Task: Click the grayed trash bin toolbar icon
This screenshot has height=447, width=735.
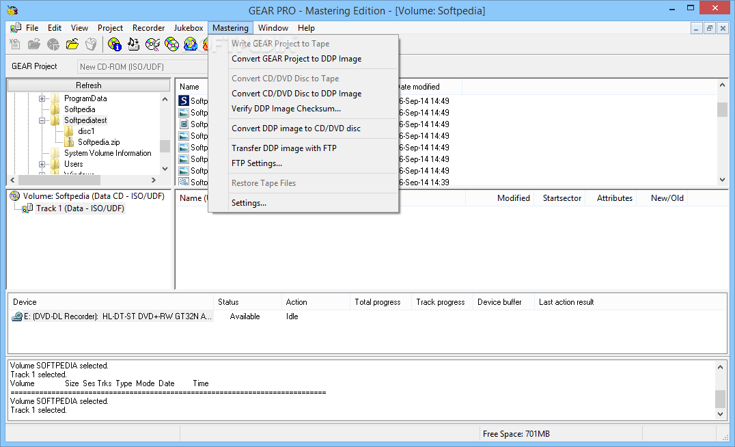Action: tap(91, 44)
